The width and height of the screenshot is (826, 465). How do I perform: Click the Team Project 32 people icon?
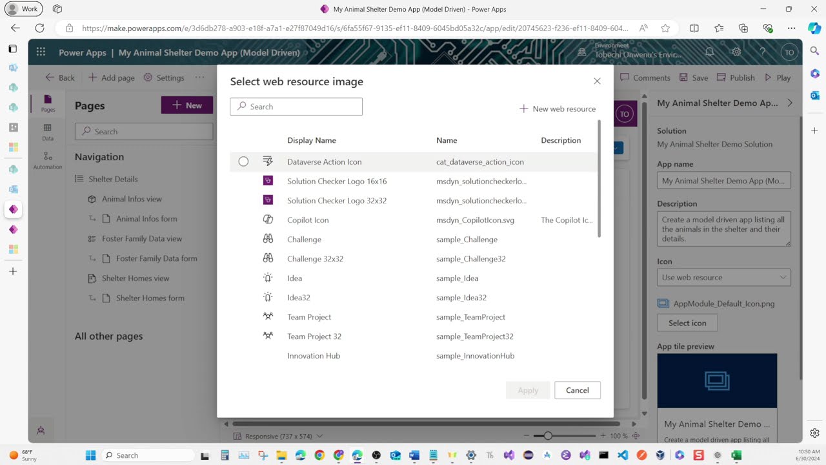tap(268, 336)
